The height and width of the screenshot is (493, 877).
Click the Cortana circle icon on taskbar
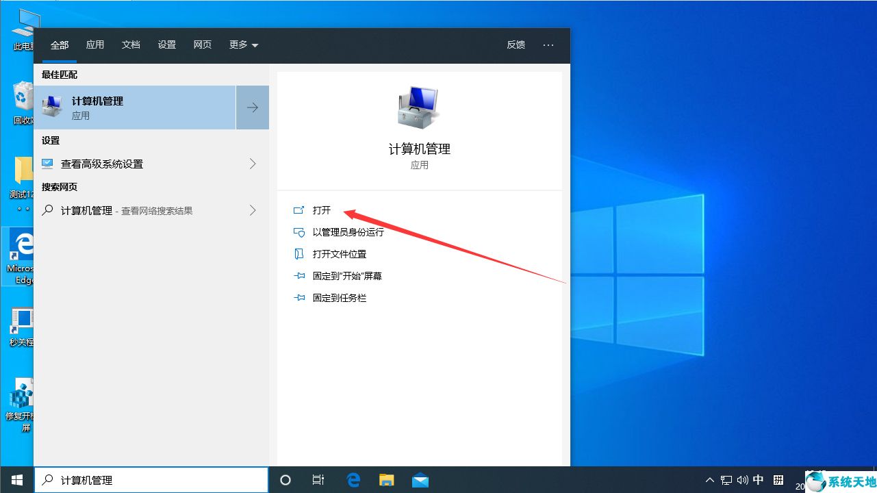[x=285, y=480]
